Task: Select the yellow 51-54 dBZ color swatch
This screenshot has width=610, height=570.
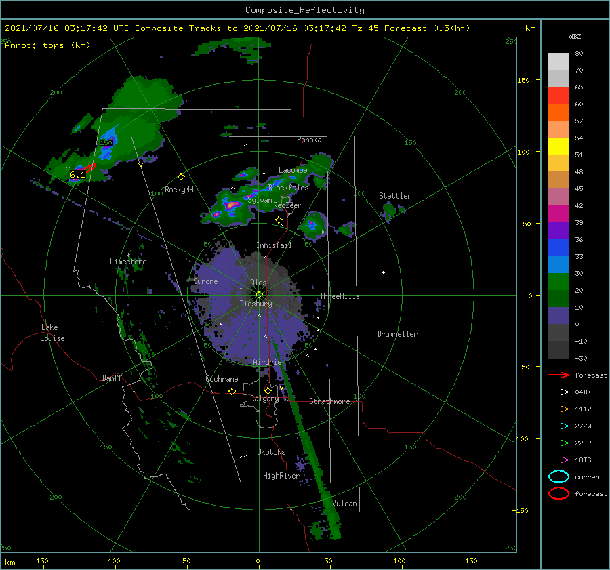Action: (558, 146)
